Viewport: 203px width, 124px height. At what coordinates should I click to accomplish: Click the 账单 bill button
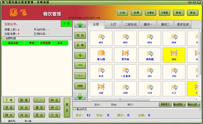click(x=24, y=100)
